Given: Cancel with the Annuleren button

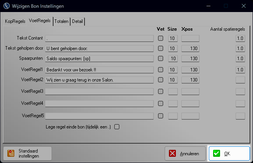Looking at the screenshot, I should tap(185, 153).
